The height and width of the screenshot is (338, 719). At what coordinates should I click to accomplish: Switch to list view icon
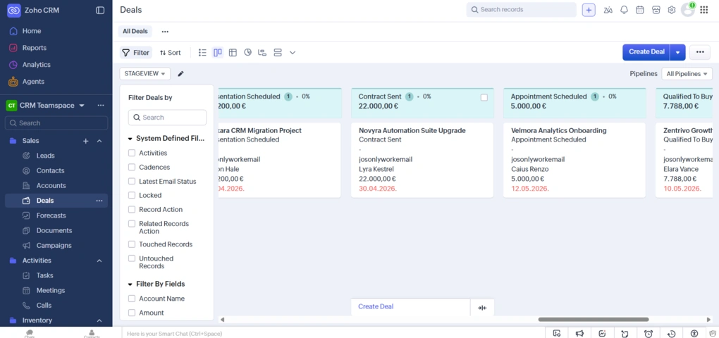point(202,53)
